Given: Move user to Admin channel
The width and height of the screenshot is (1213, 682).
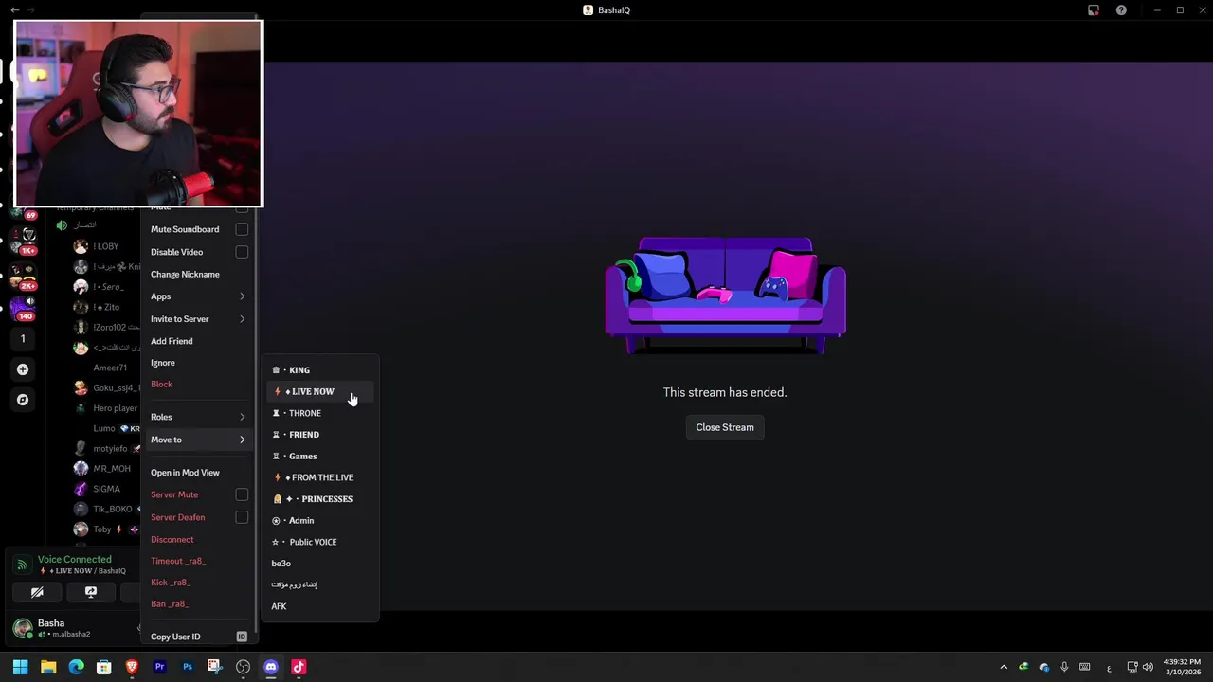Looking at the screenshot, I should click(x=319, y=520).
